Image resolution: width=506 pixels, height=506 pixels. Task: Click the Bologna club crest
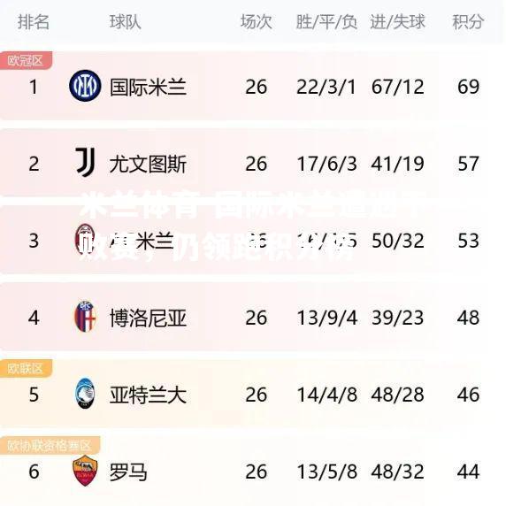(x=85, y=317)
